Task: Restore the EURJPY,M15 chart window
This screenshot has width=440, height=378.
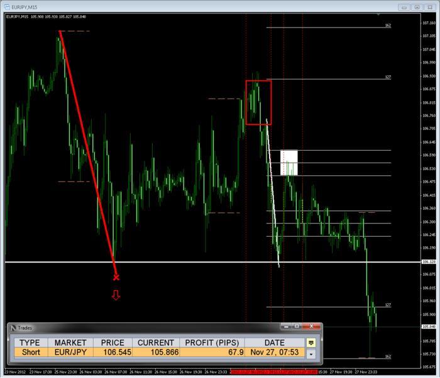Action: point(417,8)
